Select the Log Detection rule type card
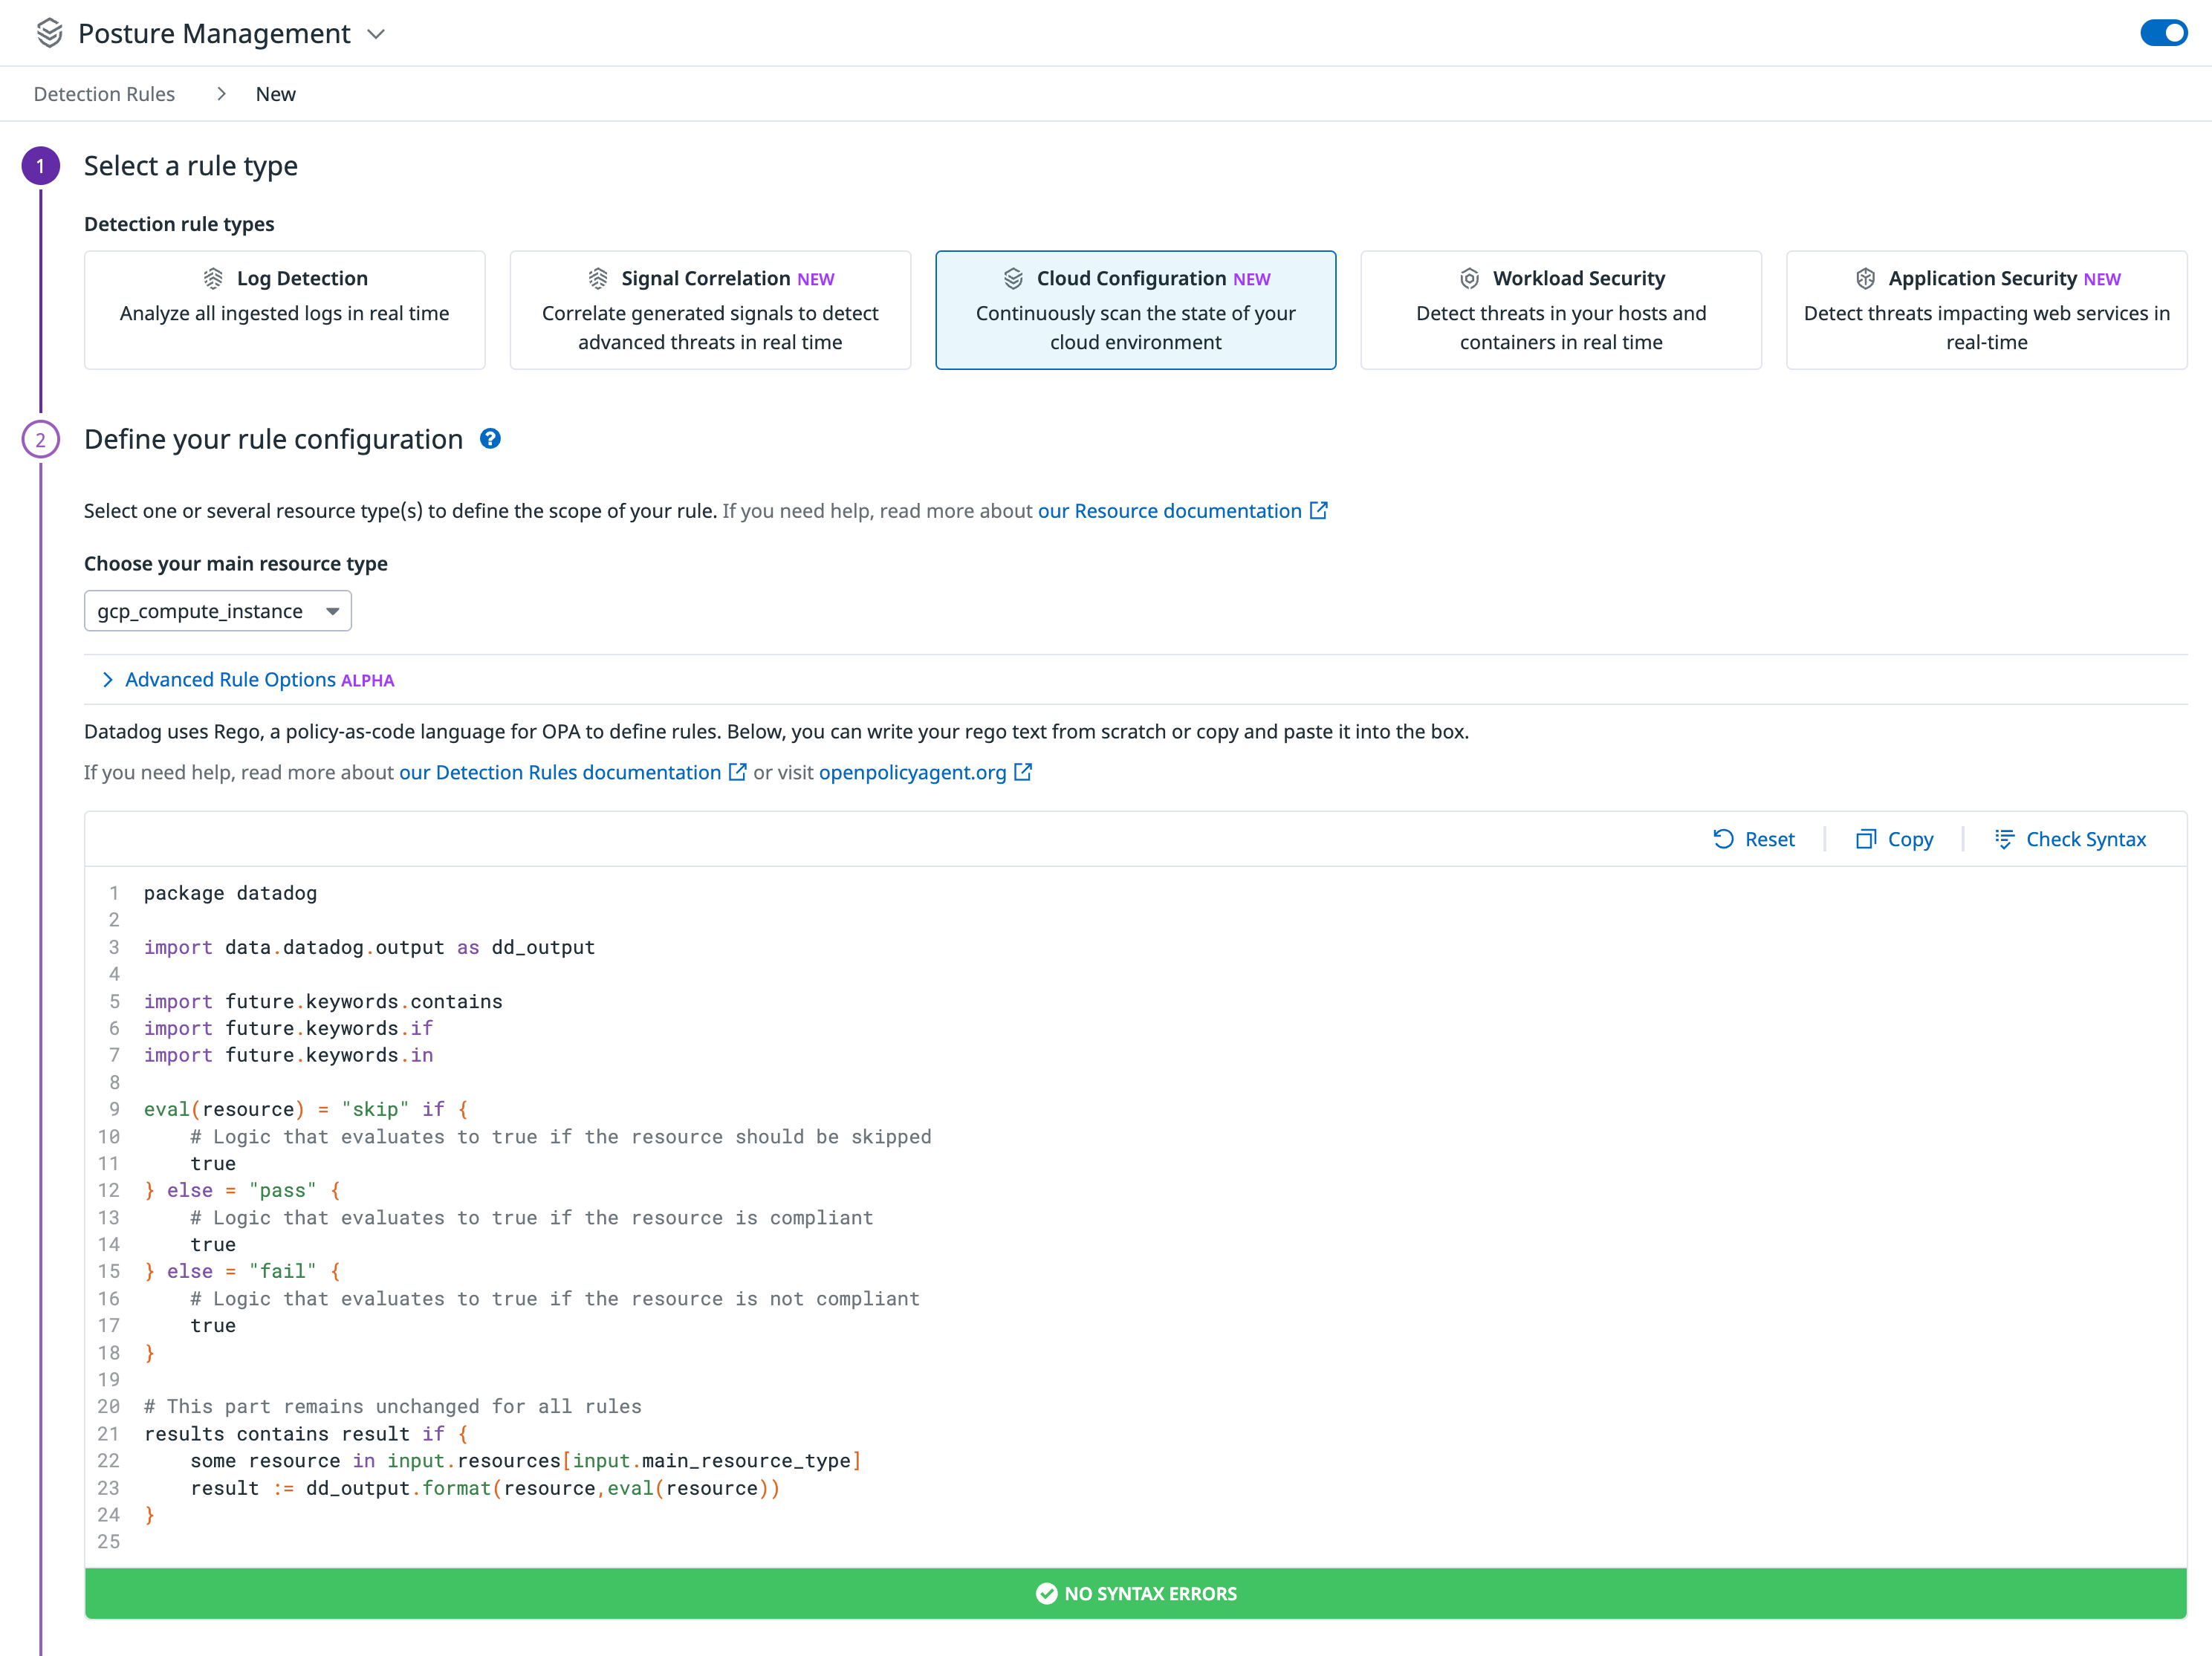Viewport: 2212px width, 1656px height. [x=285, y=310]
